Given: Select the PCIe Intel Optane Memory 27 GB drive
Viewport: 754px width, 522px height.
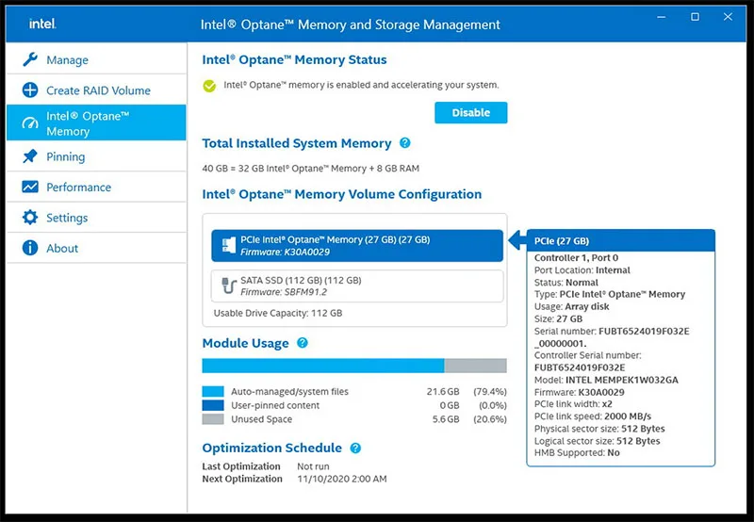Looking at the screenshot, I should (357, 246).
